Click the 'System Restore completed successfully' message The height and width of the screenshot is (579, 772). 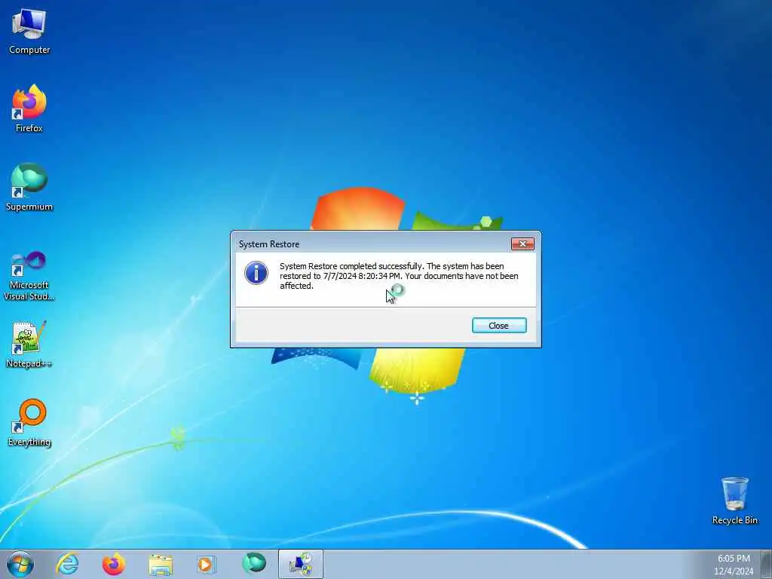[399, 276]
